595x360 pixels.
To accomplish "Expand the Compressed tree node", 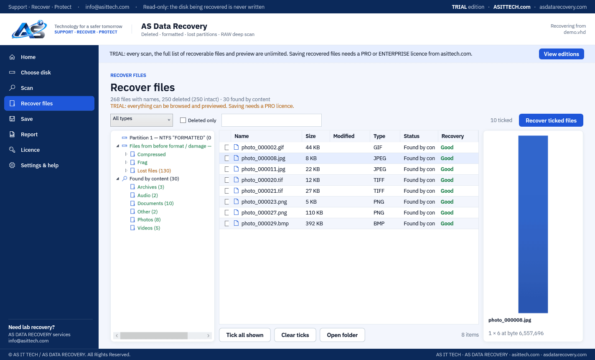I will [126, 155].
